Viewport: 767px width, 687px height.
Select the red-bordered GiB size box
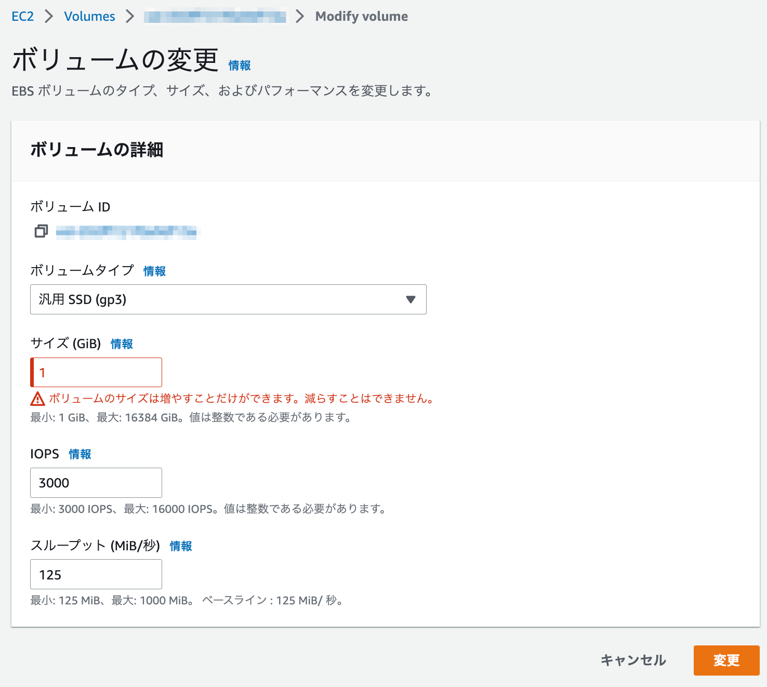(x=96, y=372)
